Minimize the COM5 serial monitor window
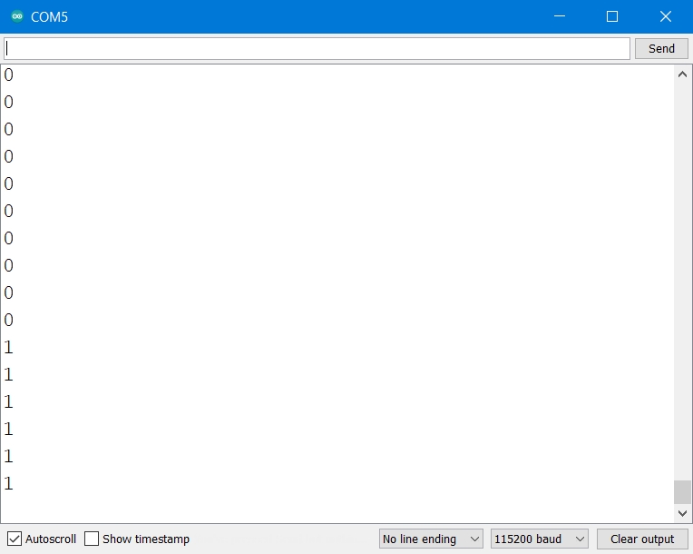This screenshot has height=554, width=693. [x=562, y=16]
